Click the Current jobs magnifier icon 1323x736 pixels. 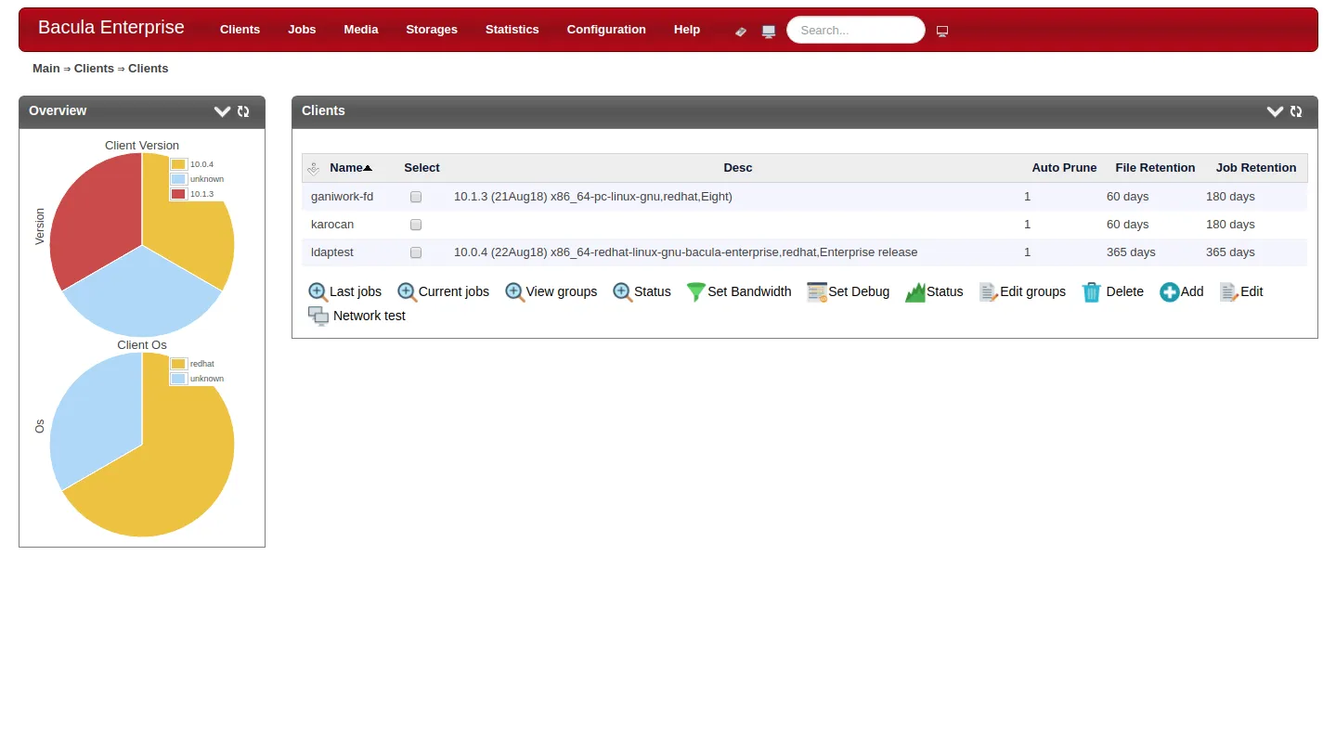coord(407,292)
